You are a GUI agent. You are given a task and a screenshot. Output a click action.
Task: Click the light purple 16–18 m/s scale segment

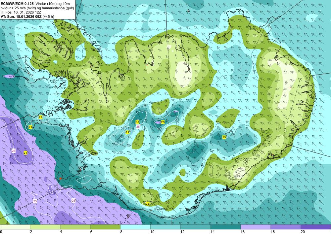coord(256,227)
